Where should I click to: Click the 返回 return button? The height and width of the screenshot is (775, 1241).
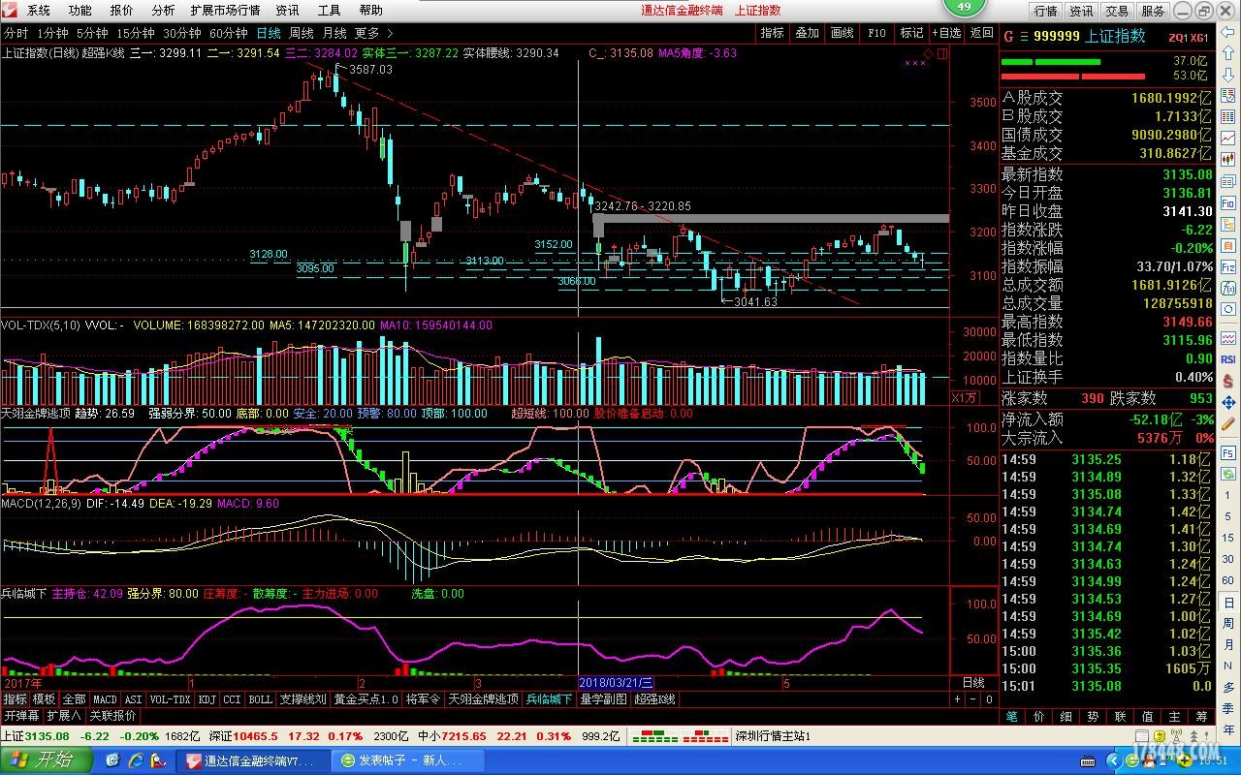tap(982, 33)
